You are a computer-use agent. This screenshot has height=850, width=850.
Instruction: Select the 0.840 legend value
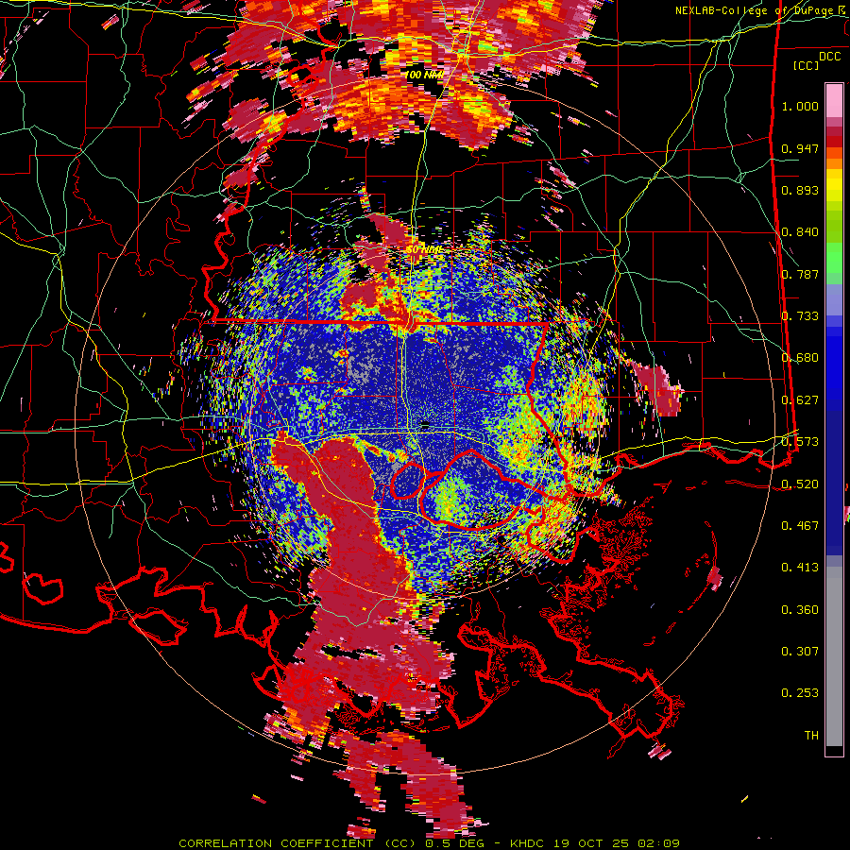pyautogui.click(x=800, y=232)
